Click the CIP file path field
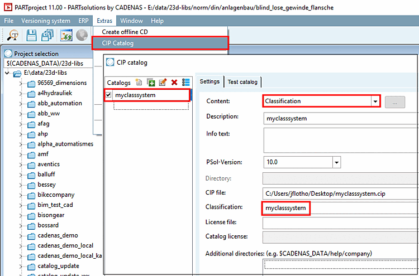Image resolution: width=419 pixels, height=276 pixels. pos(341,193)
